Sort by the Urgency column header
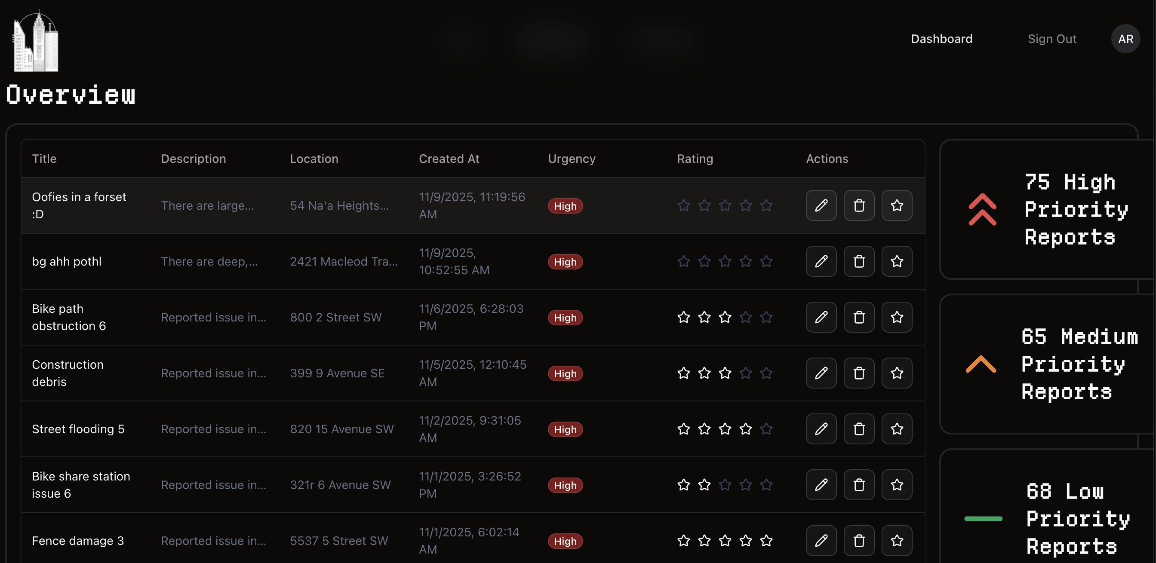 pyautogui.click(x=571, y=159)
